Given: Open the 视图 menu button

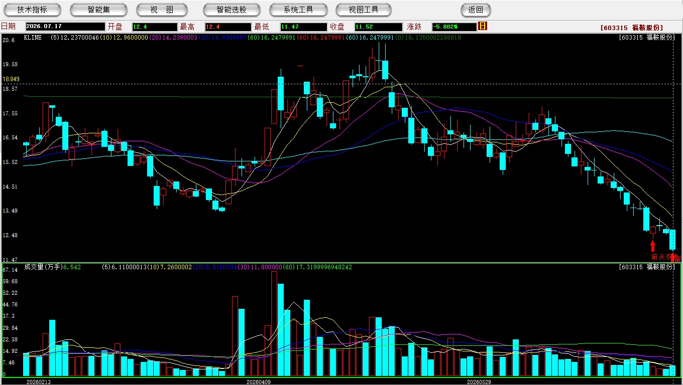Looking at the screenshot, I should click(x=162, y=10).
